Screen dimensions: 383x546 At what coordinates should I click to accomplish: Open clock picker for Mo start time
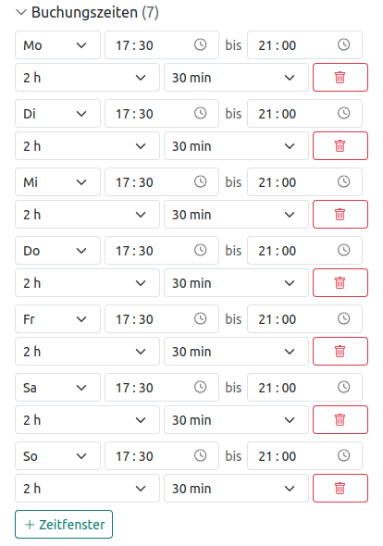[x=200, y=44]
